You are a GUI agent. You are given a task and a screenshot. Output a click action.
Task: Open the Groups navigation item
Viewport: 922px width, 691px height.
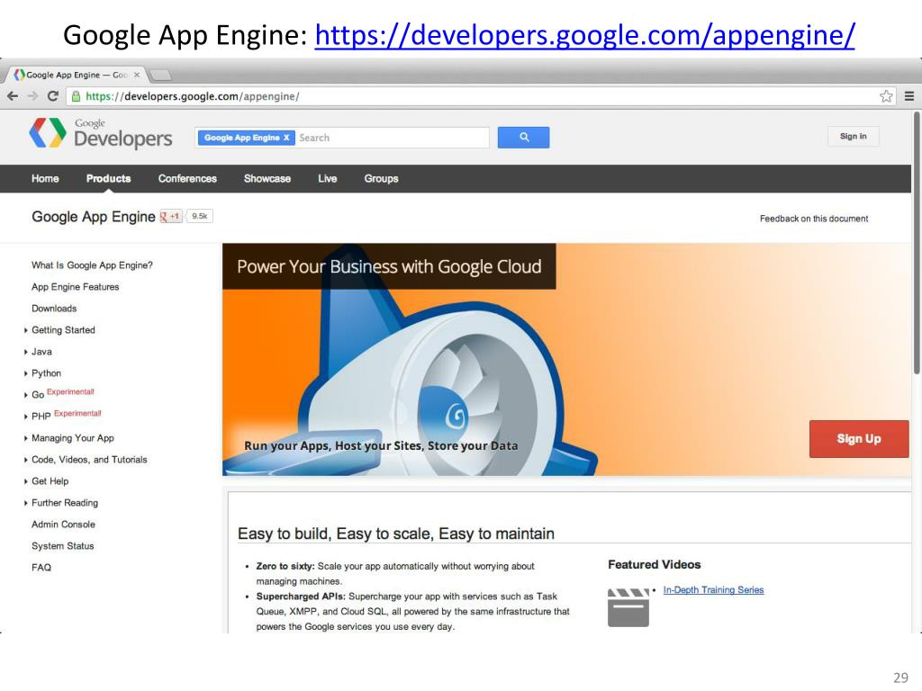point(381,179)
